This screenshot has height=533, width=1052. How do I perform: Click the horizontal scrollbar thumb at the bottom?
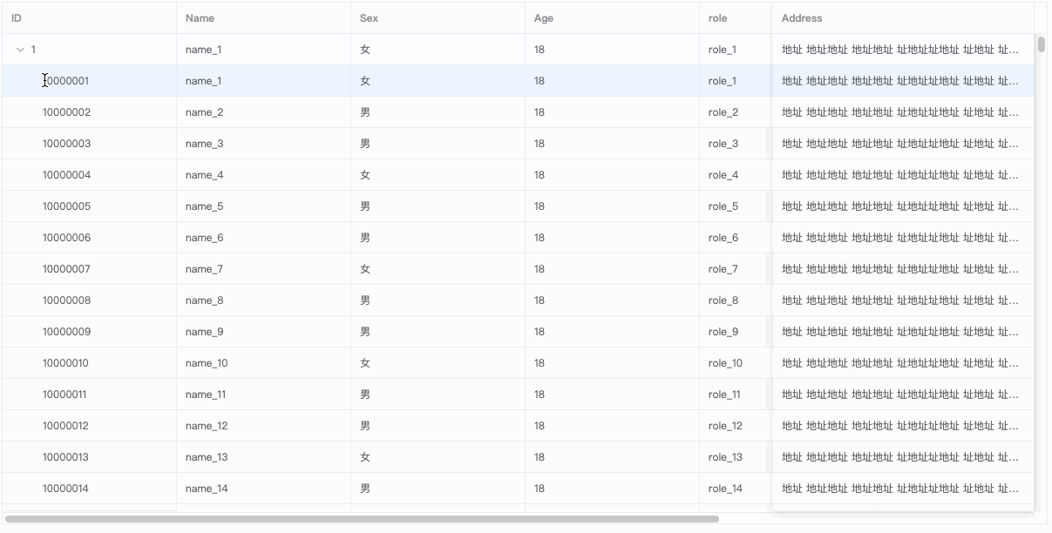coord(362,519)
